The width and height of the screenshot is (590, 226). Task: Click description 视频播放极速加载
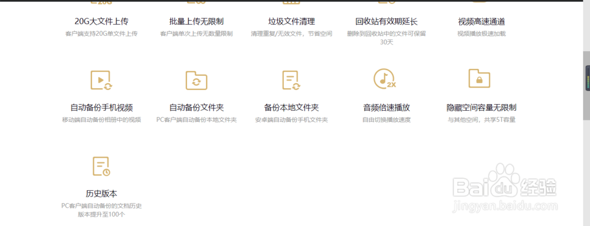[x=481, y=34]
